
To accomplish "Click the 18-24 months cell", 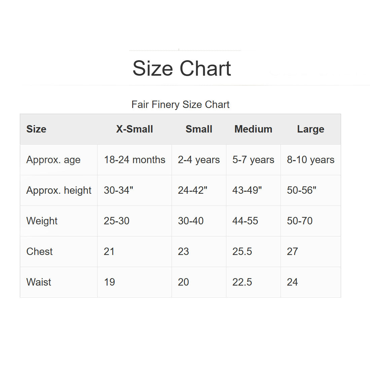I will [x=135, y=160].
